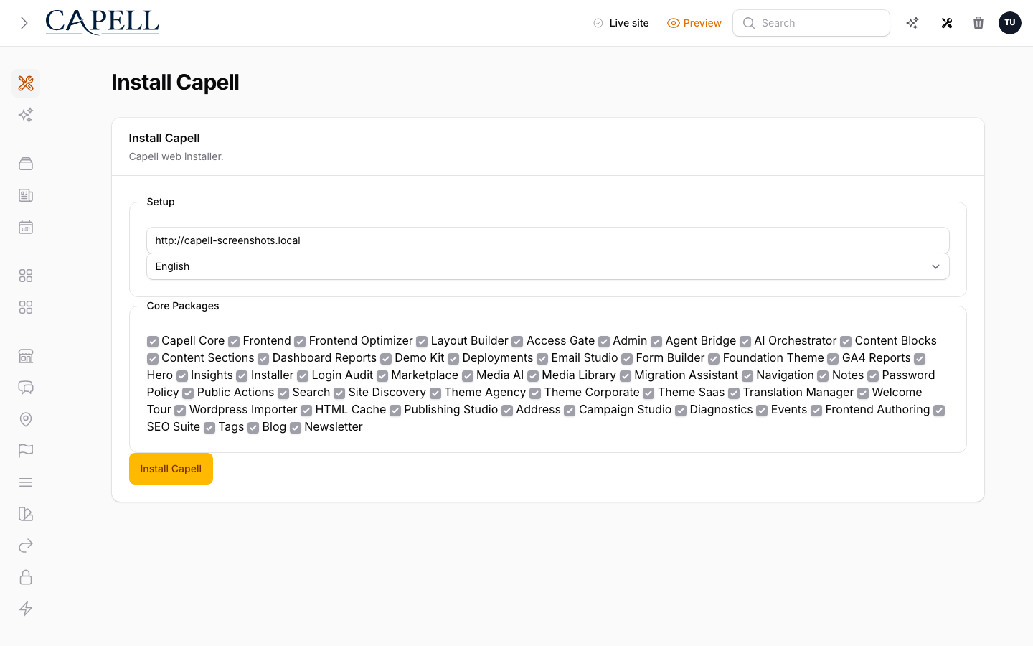Click the Install Capell button
This screenshot has height=646, width=1033.
click(x=171, y=469)
